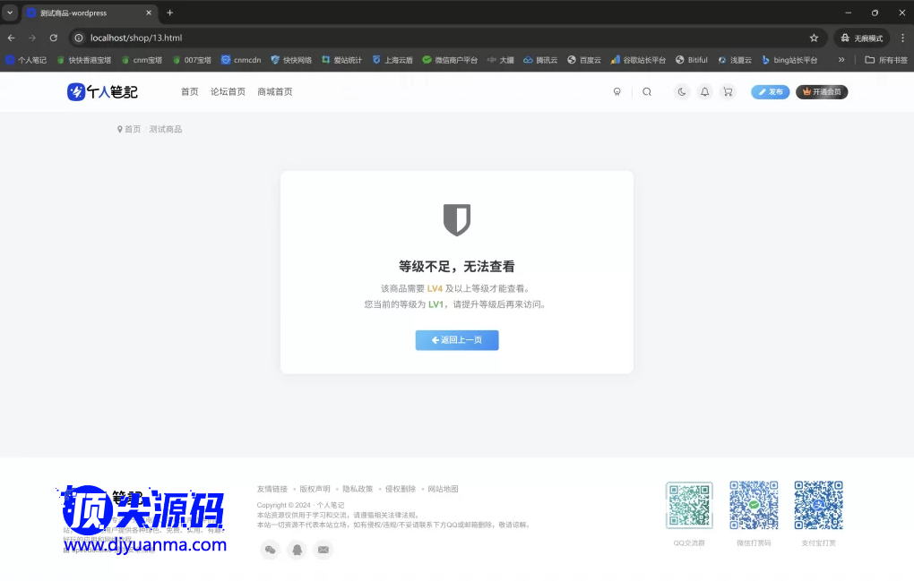Click the blue 发布 publish button
The height and width of the screenshot is (581, 914).
771,91
